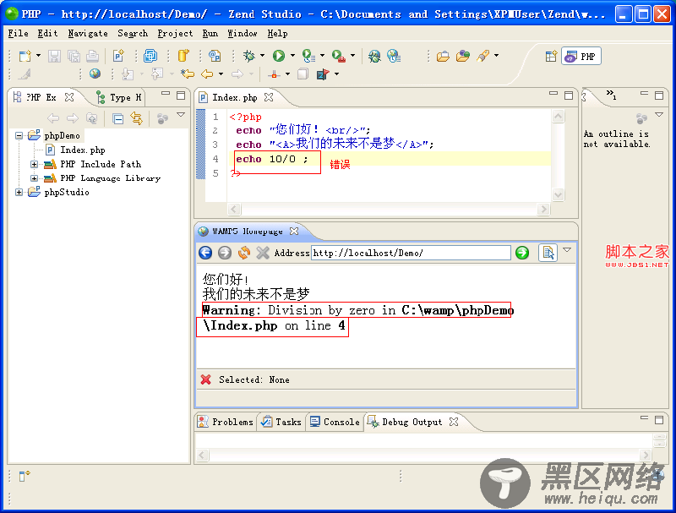Click Collapse All icon in PHP Explorer
Viewport: 676px width, 513px height.
click(x=118, y=118)
